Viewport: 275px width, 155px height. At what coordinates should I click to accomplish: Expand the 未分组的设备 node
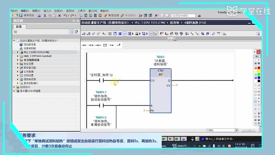[x=18, y=60]
